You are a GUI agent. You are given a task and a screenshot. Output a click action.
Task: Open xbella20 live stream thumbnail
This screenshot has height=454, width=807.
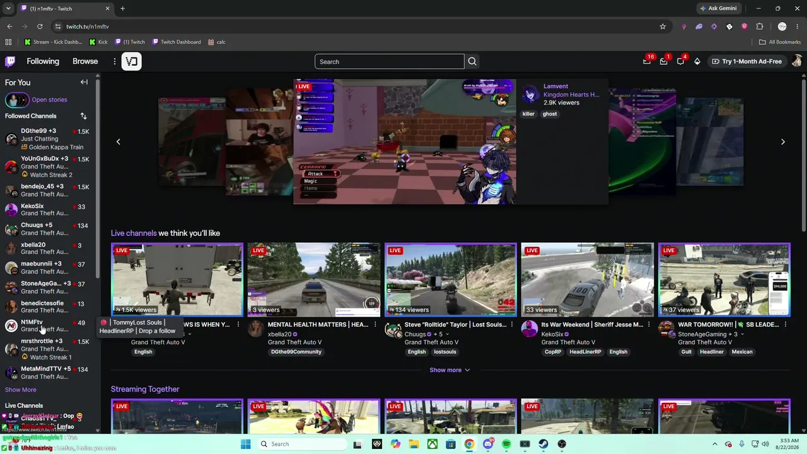314,279
